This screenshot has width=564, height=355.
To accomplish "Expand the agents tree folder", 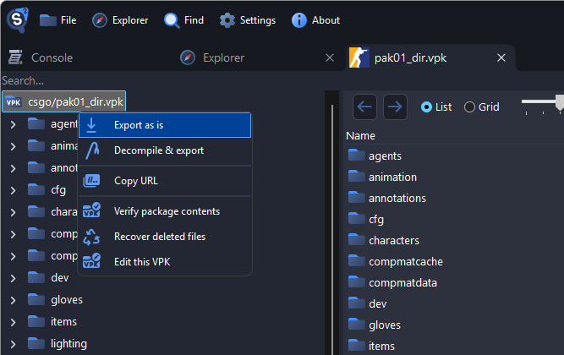I will (13, 125).
